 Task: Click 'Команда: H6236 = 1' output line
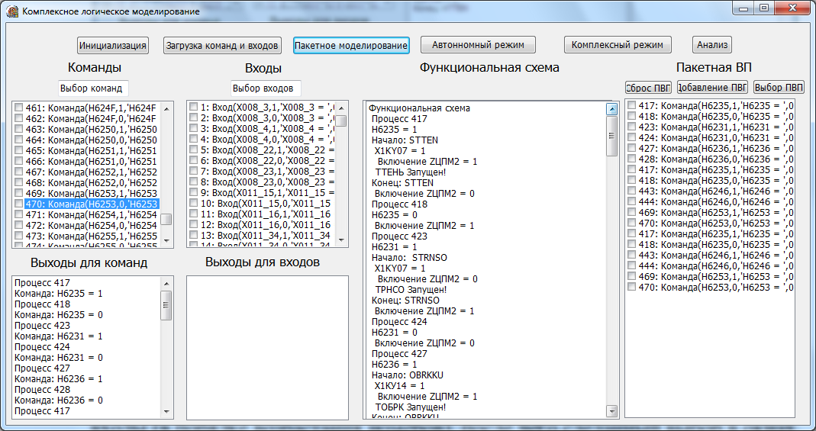pos(58,379)
